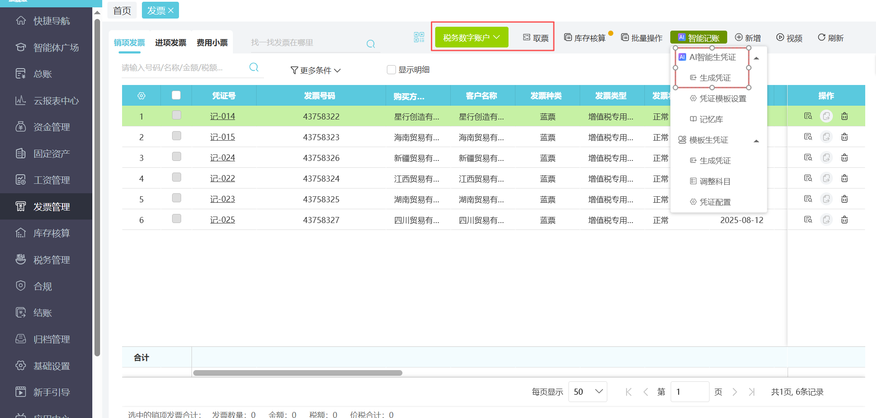Open 固定资产 in sidebar

click(x=46, y=154)
